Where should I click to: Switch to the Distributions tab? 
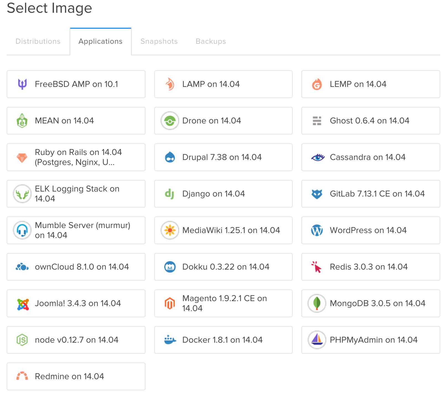pos(38,42)
